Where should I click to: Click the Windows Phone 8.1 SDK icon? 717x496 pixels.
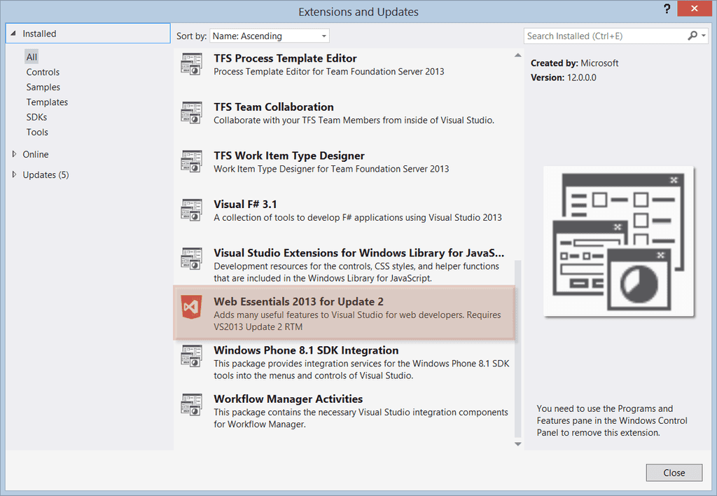pyautogui.click(x=191, y=356)
